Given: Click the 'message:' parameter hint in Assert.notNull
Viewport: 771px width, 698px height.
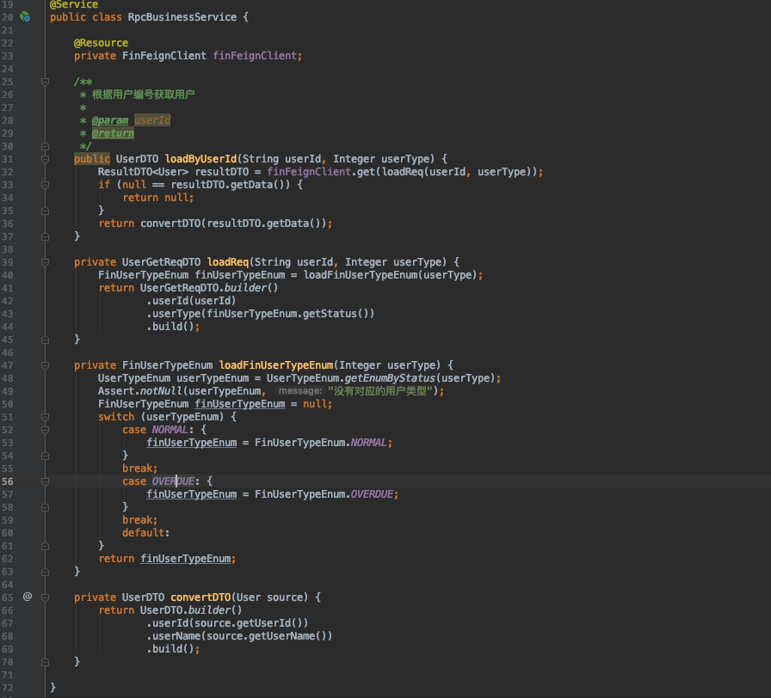Looking at the screenshot, I should 299,391.
